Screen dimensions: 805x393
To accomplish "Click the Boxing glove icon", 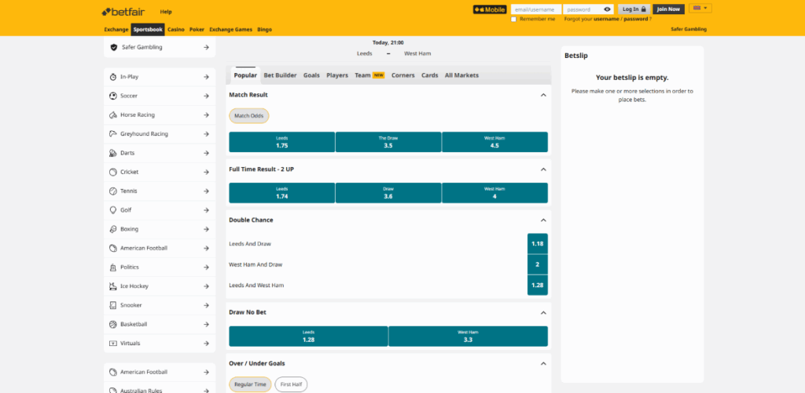I will click(x=114, y=229).
